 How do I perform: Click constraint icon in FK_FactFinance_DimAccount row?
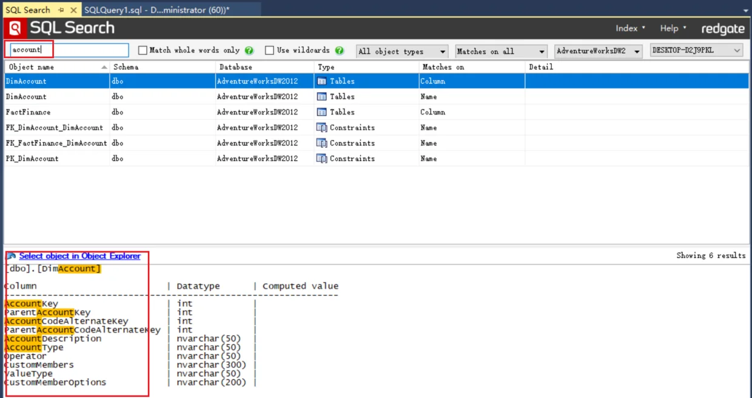322,143
